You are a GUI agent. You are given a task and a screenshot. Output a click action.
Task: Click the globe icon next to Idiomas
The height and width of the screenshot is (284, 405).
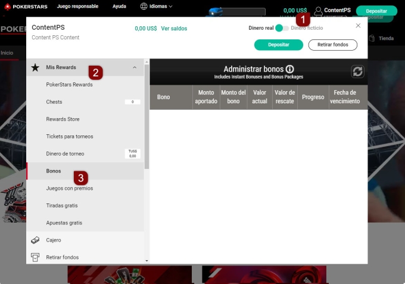click(144, 7)
